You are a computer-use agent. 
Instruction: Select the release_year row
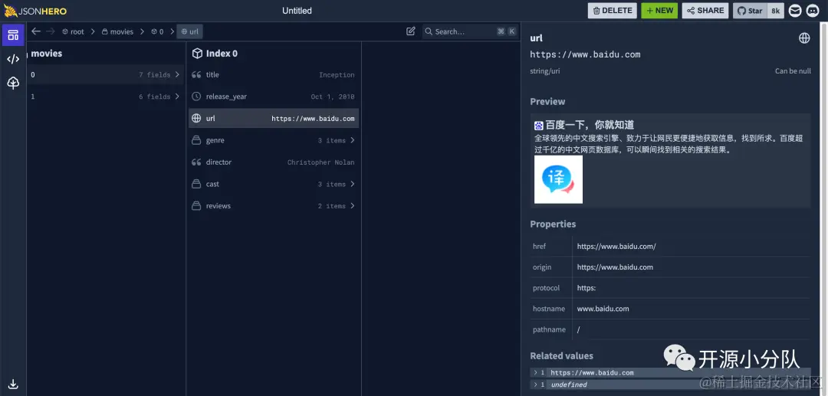click(274, 97)
